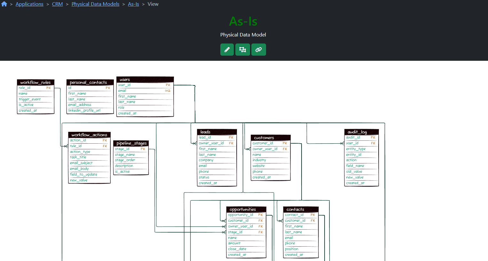Image resolution: width=488 pixels, height=261 pixels.
Task: Click the users table header
Action: 145,80
